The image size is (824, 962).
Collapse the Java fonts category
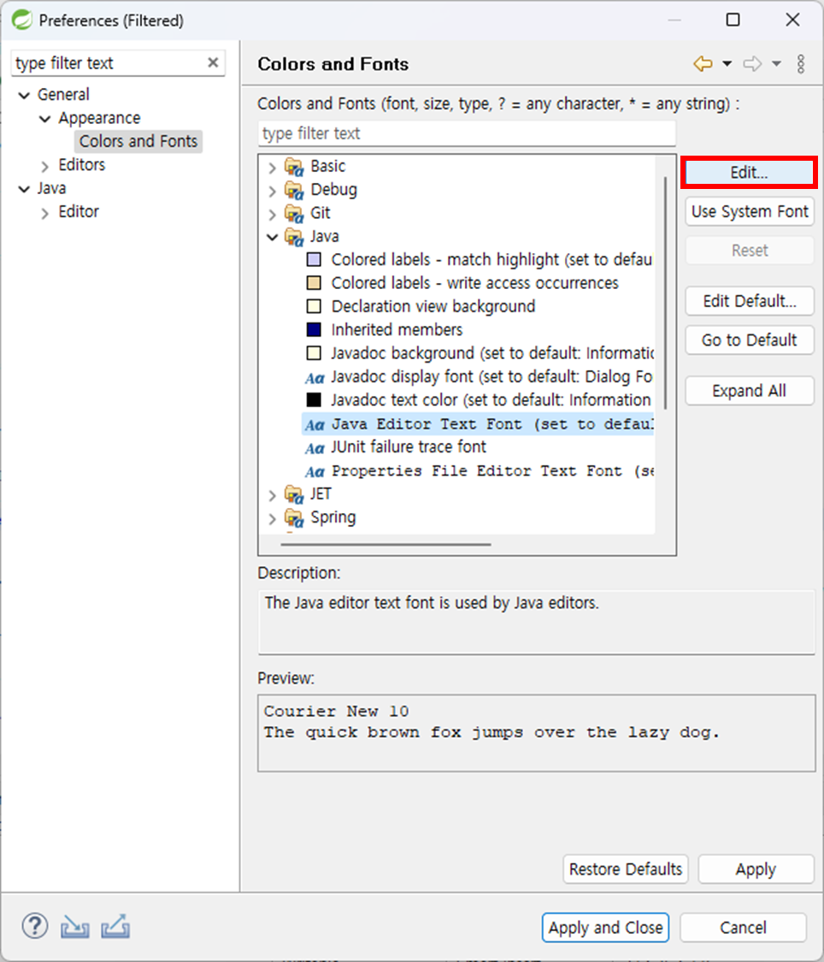272,237
